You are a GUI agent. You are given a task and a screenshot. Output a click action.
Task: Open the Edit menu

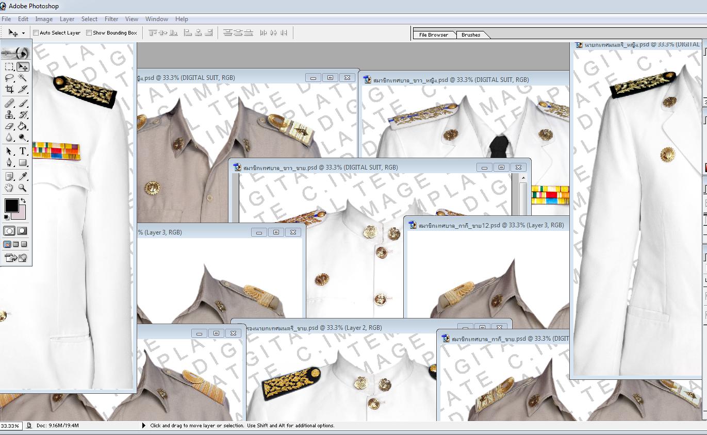tap(23, 19)
